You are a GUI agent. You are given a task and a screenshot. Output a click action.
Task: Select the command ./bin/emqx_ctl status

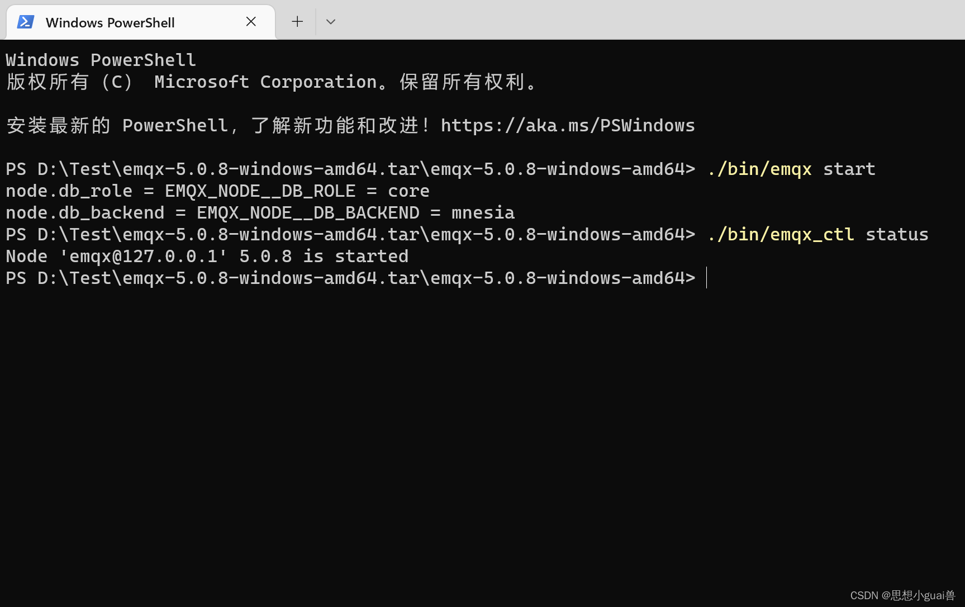(x=817, y=234)
